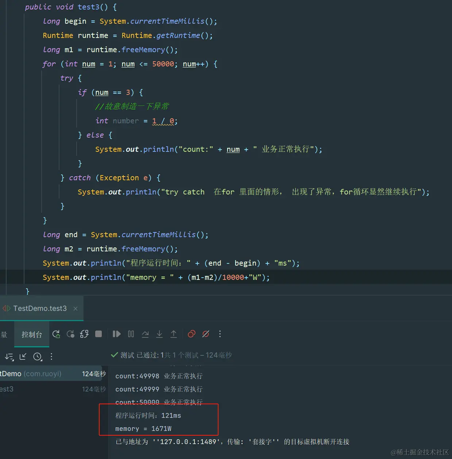The width and height of the screenshot is (452, 459).
Task: Click the toggle auto-test icon
Action: 84,334
